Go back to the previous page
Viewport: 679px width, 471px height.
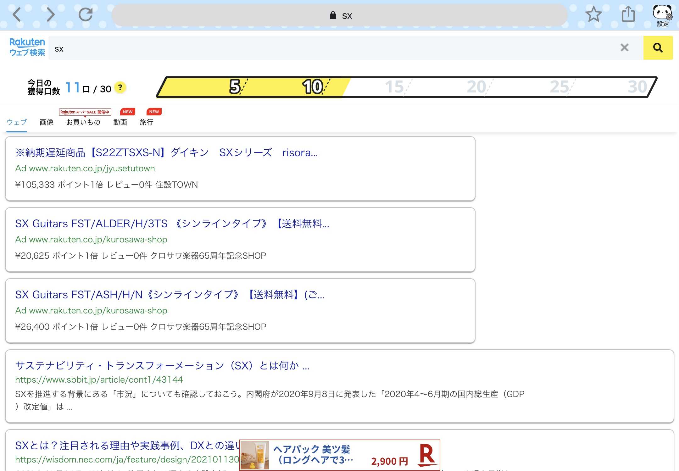coord(17,14)
